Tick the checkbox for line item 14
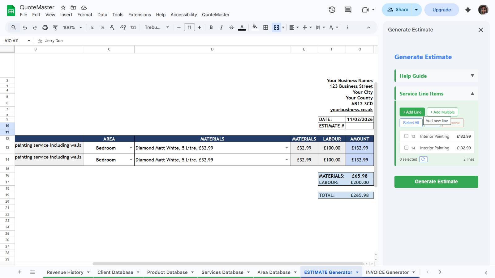The width and height of the screenshot is (495, 278). [406, 148]
